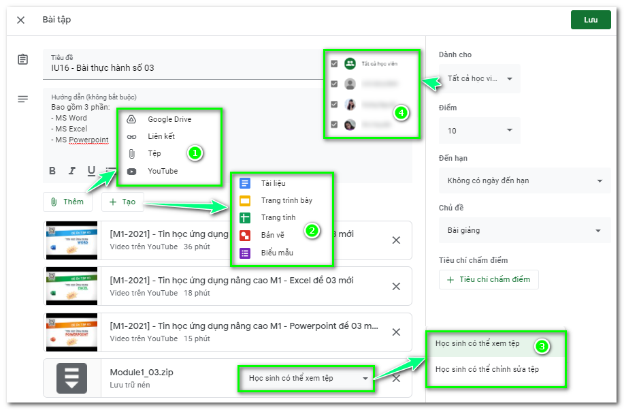Click the chain link icon

coord(131,137)
